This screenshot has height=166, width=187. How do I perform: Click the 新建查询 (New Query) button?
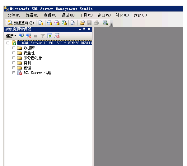(21, 23)
